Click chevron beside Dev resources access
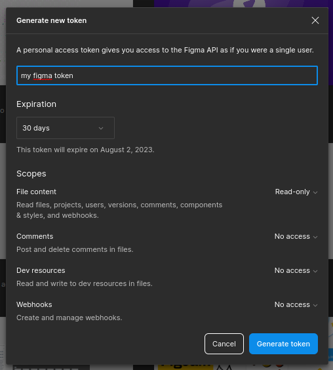This screenshot has height=370, width=333. (315, 271)
